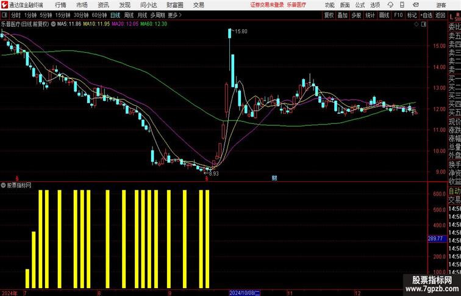The height and width of the screenshot is (296, 461).
Task: Select the 月线 monthly period tab
Action: pyautogui.click(x=142, y=15)
